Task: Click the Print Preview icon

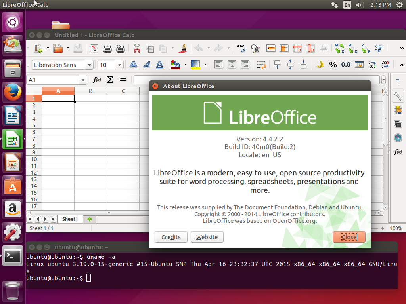Action: [x=121, y=48]
